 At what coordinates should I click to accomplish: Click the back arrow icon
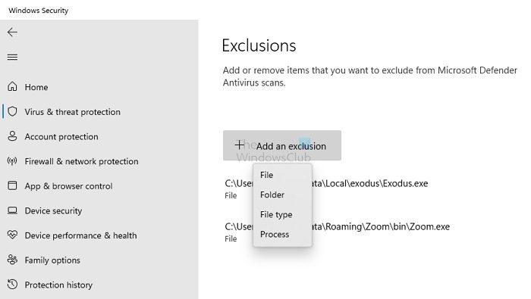point(12,32)
